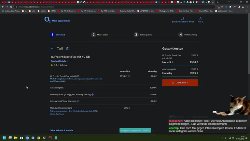Expand Produkt Details link
Screen dimensions: 250x141
(59, 61)
